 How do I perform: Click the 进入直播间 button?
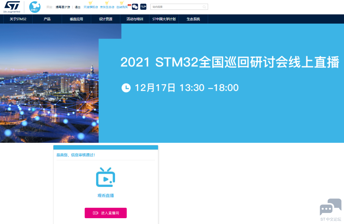pos(106,213)
